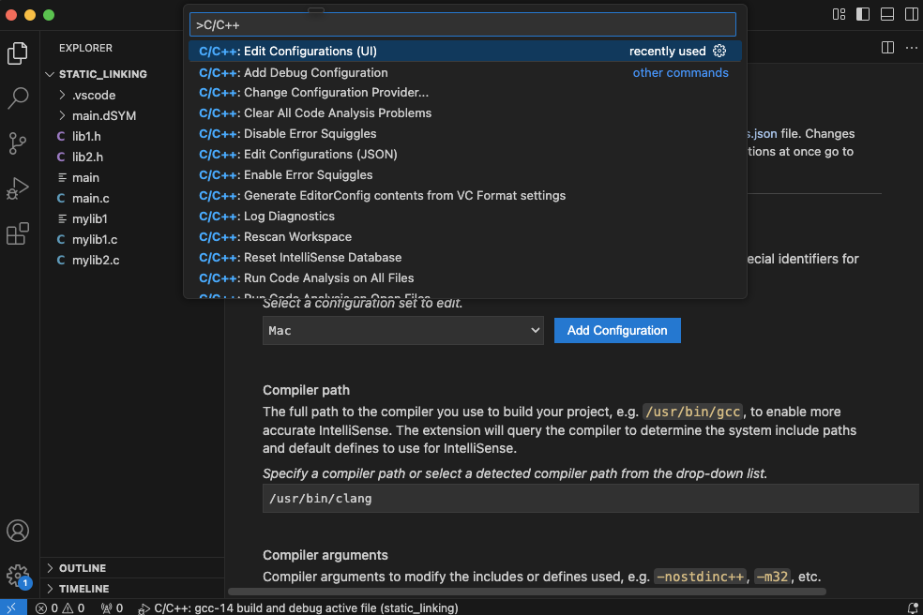Open the Explorer view in activity bar

(18, 53)
